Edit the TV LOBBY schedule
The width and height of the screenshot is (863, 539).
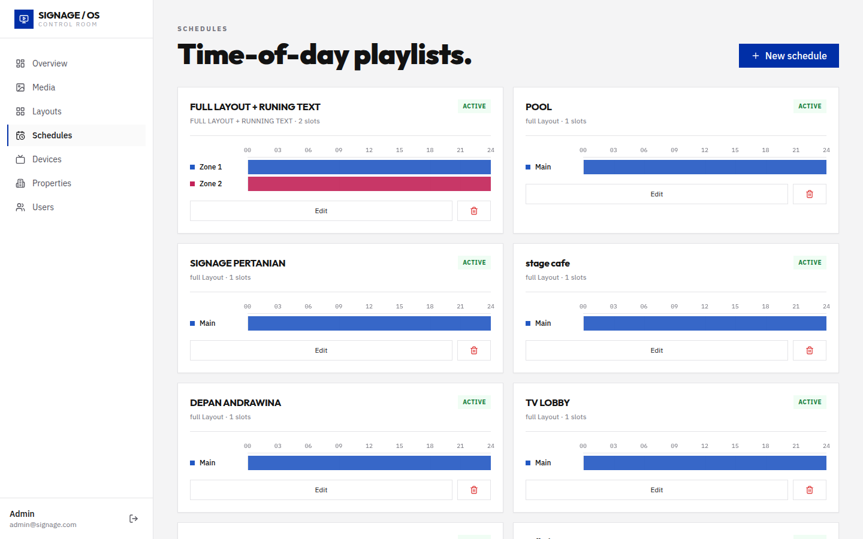point(657,490)
